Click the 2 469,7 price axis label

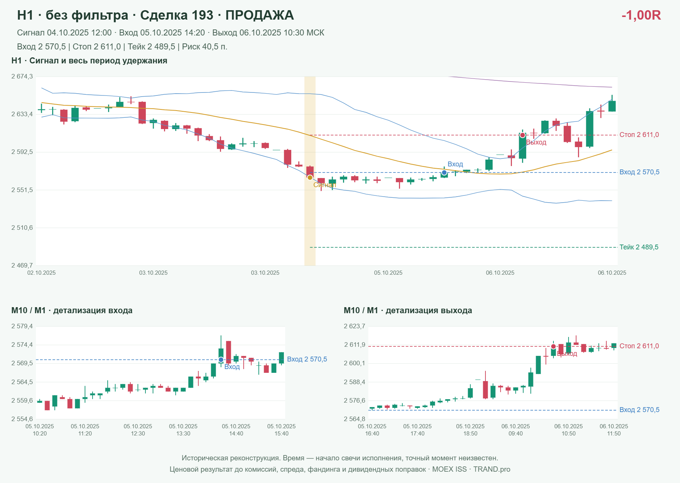[x=22, y=266]
